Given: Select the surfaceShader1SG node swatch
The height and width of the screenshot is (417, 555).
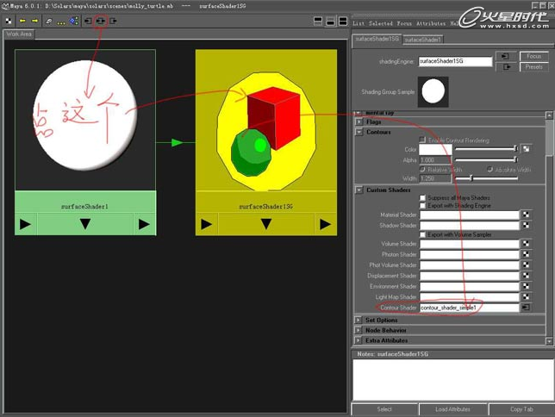Looking at the screenshot, I should [266, 120].
